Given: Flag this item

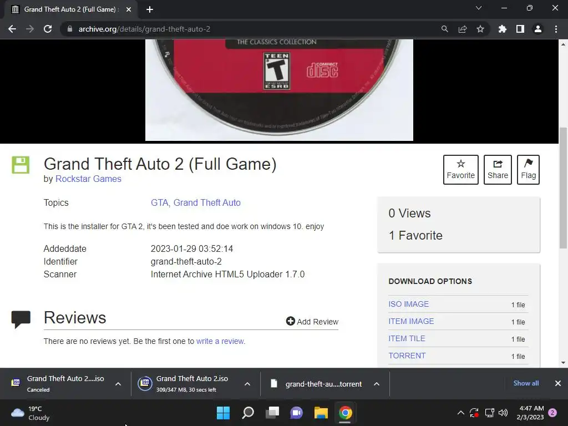Looking at the screenshot, I should tap(528, 170).
